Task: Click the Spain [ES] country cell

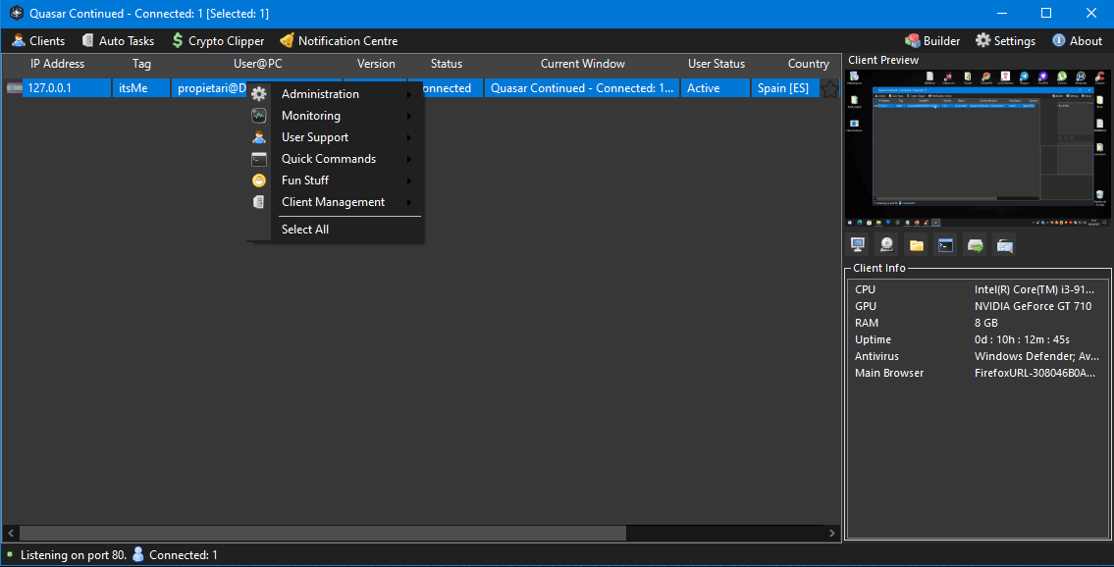Action: (x=783, y=88)
